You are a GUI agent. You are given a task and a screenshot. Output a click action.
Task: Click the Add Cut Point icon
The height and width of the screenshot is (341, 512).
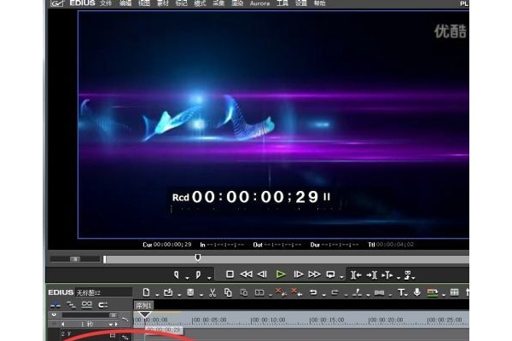[358, 292]
